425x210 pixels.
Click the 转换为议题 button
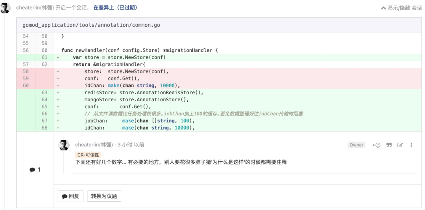click(x=104, y=196)
